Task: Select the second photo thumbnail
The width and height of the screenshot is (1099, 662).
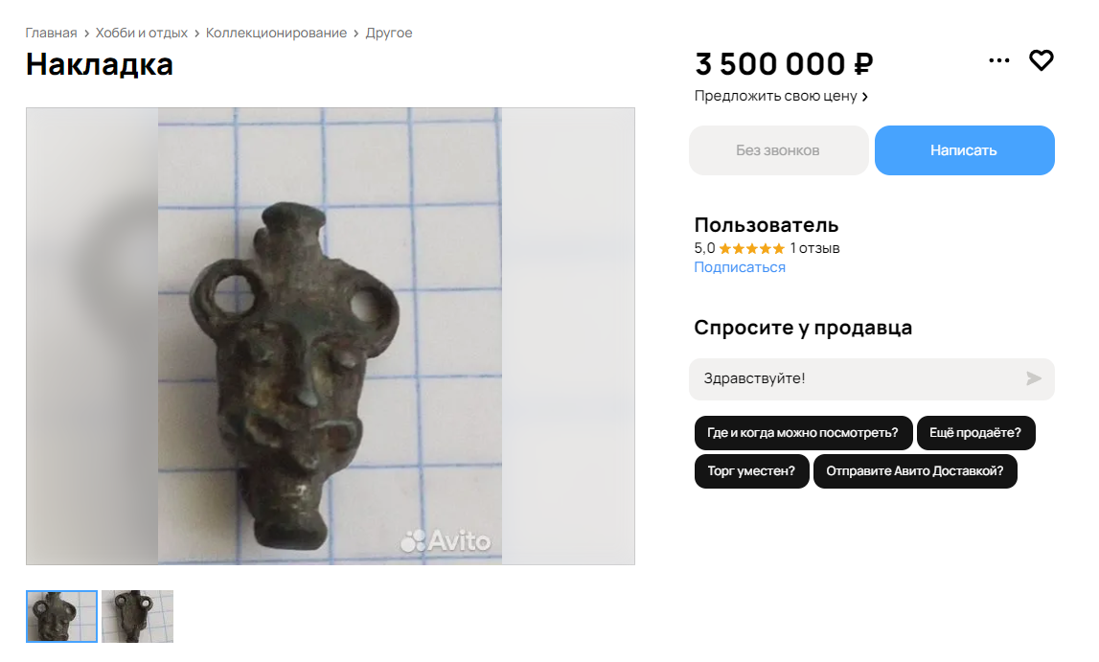Action: [x=137, y=616]
